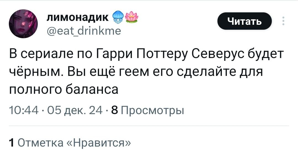Open the three-dot more options menu

click(x=283, y=21)
